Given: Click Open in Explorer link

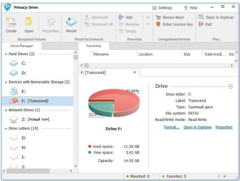Looking at the screenshot, I should pyautogui.click(x=198, y=127).
